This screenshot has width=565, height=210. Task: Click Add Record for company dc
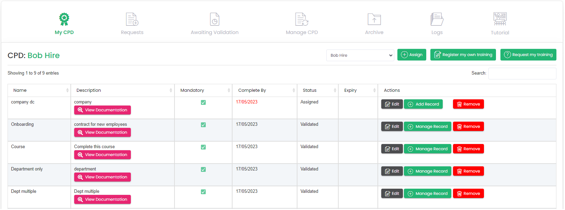[423, 104]
